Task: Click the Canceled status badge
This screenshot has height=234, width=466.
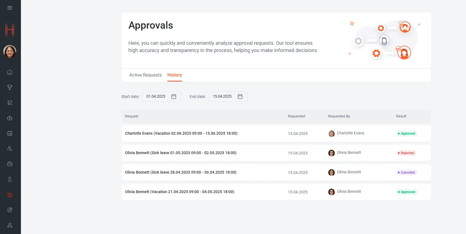Action: tap(407, 173)
